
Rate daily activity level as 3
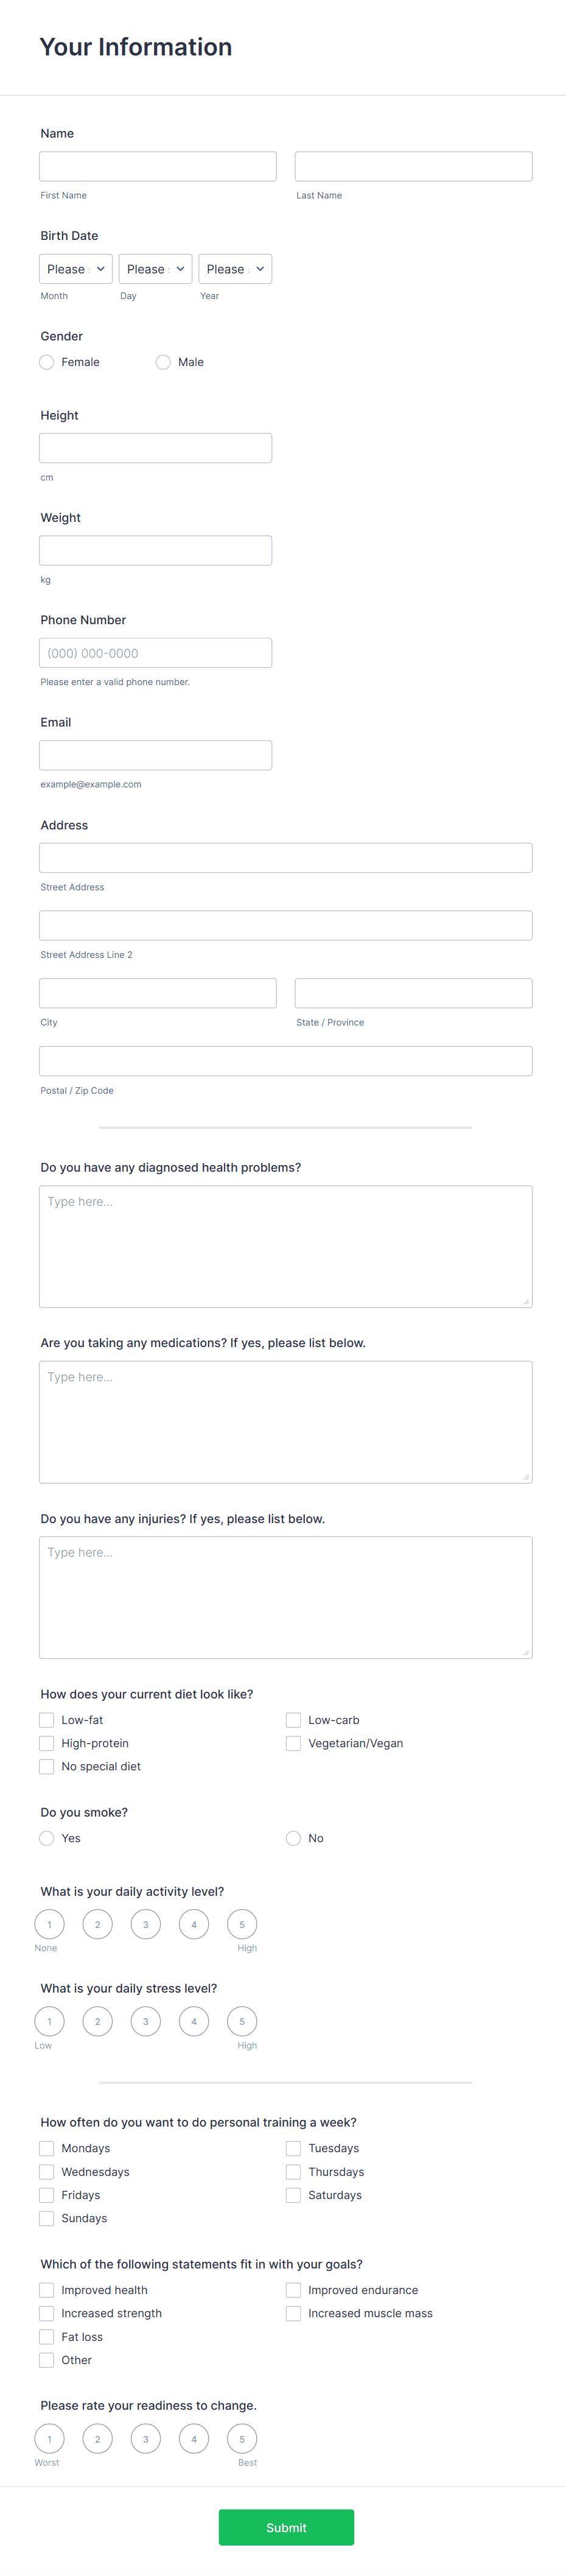tap(145, 1924)
